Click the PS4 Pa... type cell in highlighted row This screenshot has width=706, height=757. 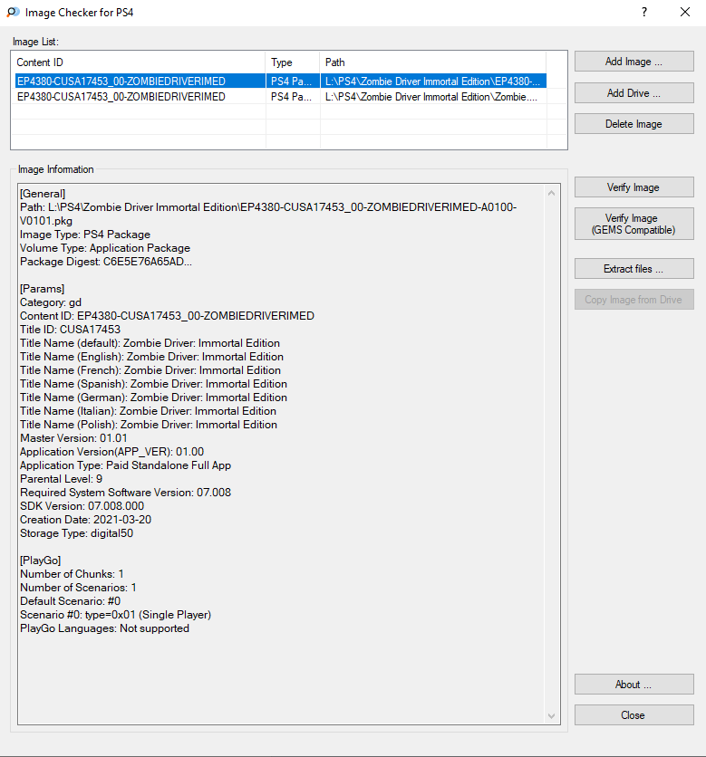292,81
